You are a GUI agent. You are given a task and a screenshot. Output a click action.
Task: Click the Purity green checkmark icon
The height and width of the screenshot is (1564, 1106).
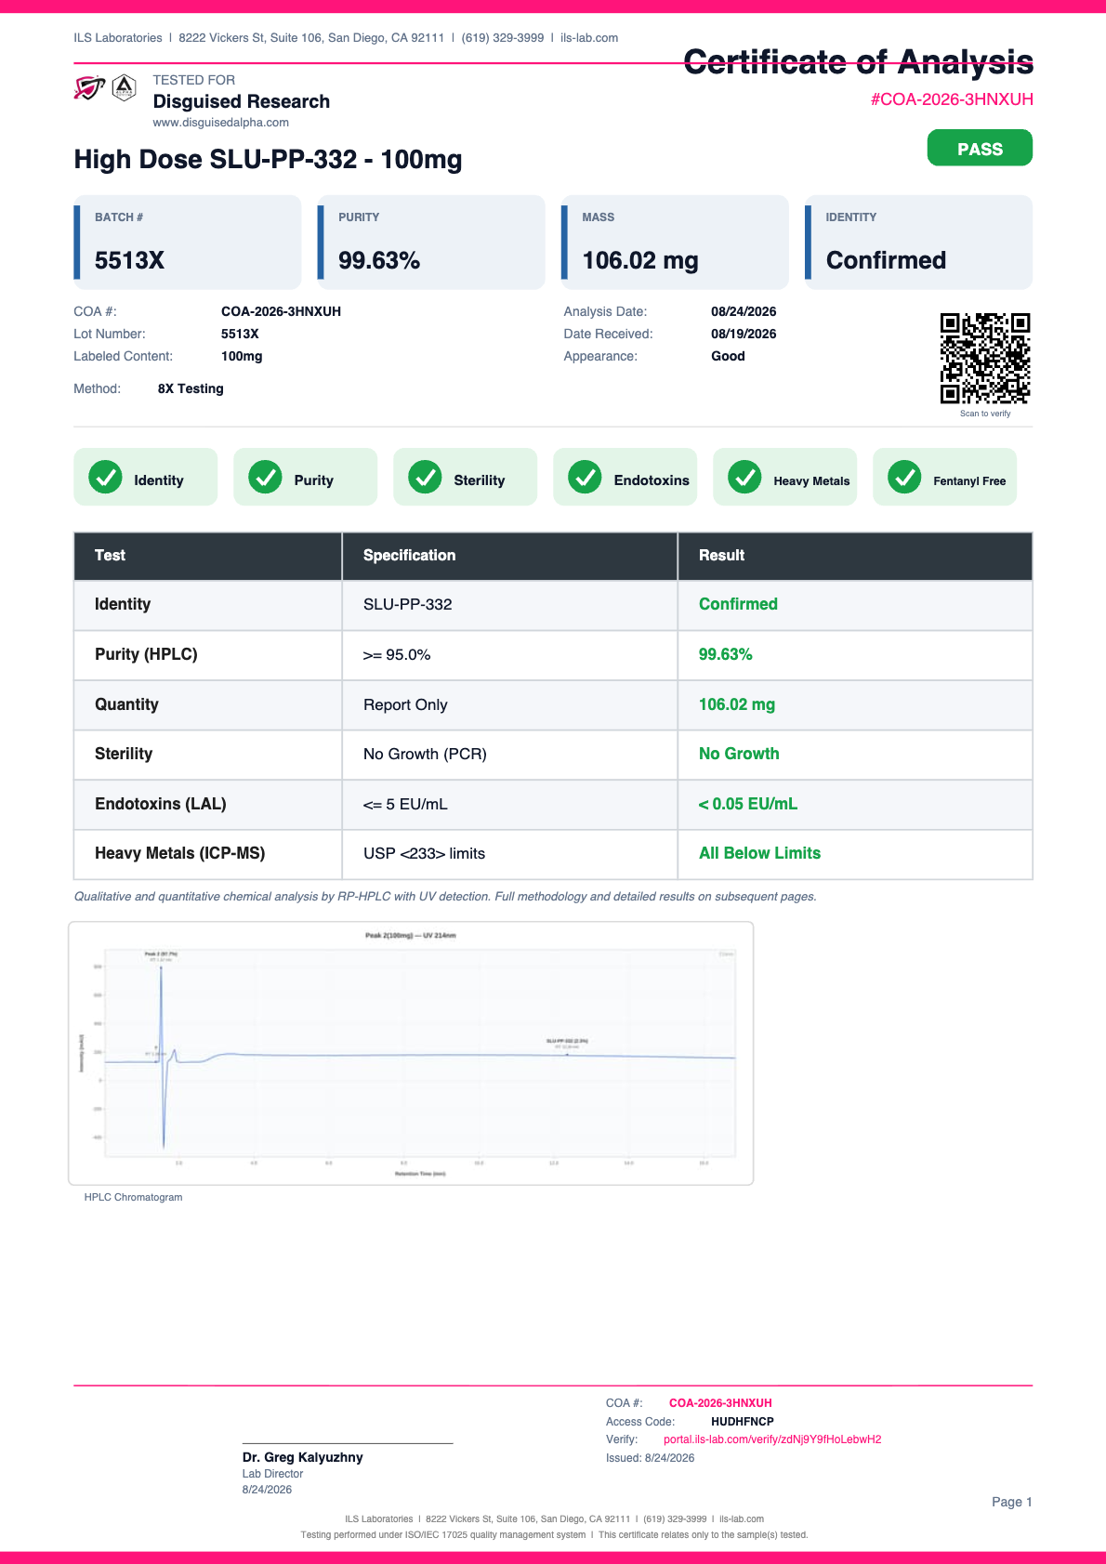click(x=265, y=477)
